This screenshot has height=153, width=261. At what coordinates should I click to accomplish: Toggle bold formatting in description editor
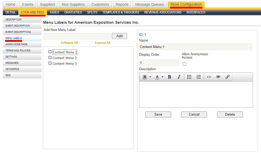tap(170, 77)
